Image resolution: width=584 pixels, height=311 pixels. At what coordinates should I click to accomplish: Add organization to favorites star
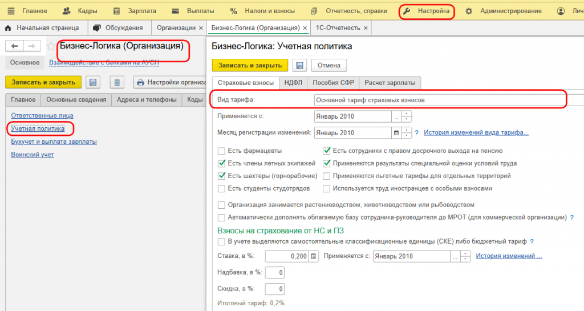[51, 46]
